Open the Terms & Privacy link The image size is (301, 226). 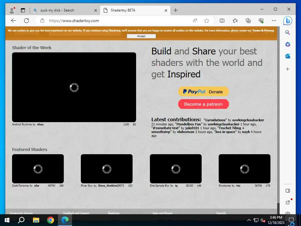[263, 30]
